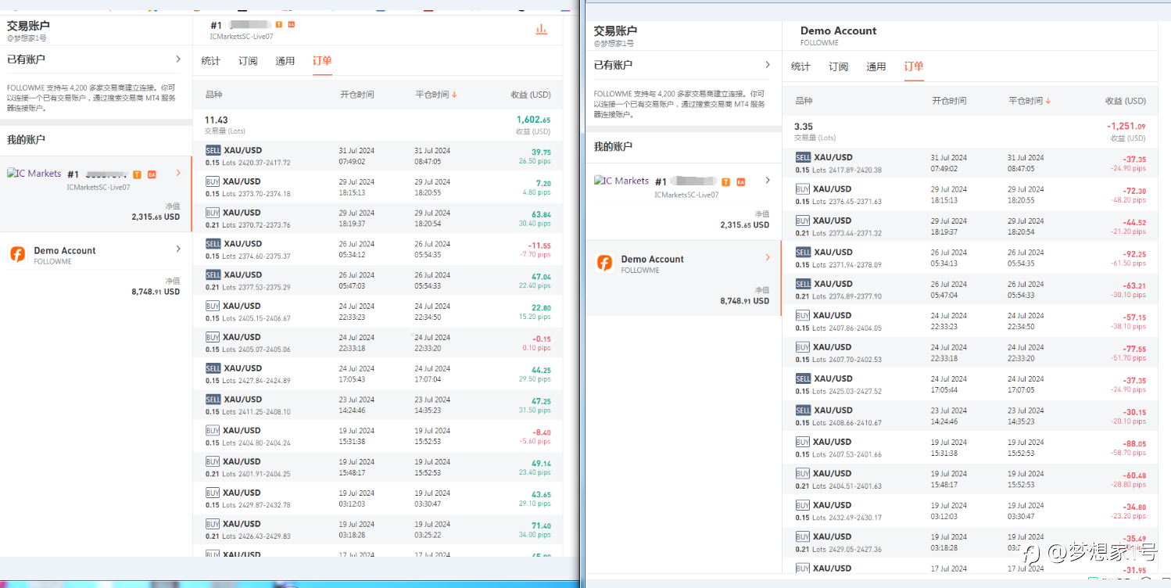The width and height of the screenshot is (1171, 588).
Task: Click the BUY badge on the 63.84 profit order
Action: (213, 213)
